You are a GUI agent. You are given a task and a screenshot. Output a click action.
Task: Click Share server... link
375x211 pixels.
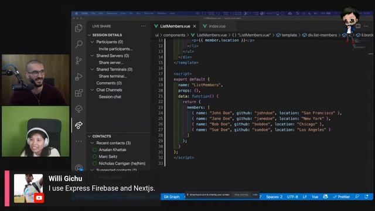[111, 63]
